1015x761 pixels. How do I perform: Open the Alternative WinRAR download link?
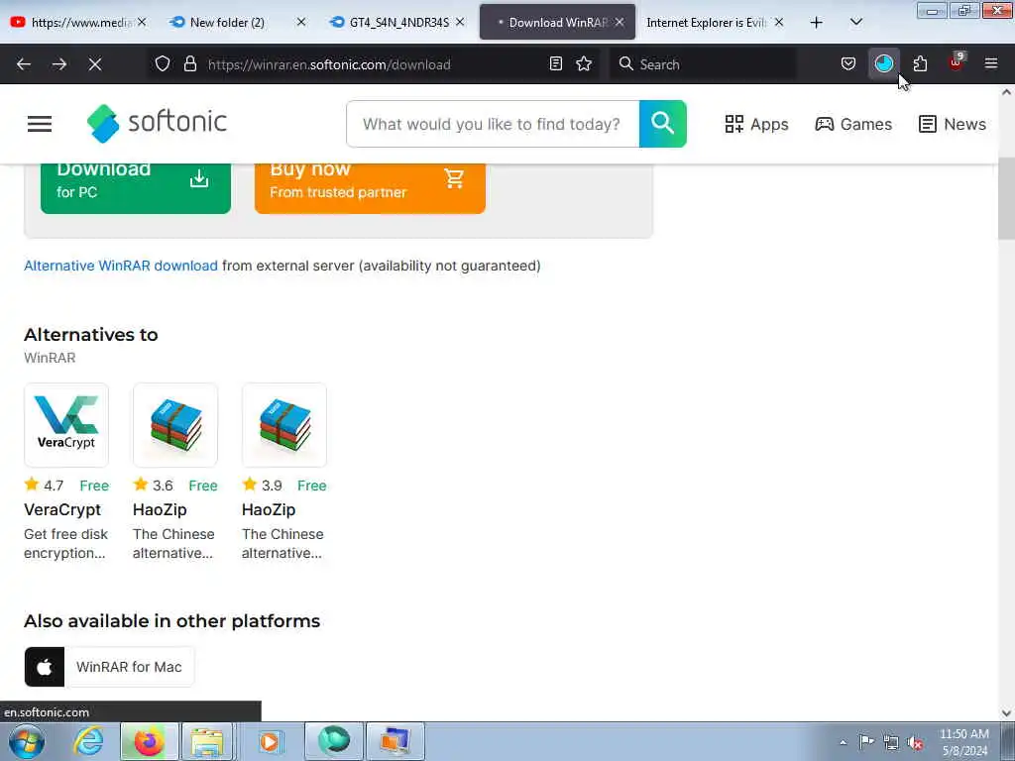[120, 266]
